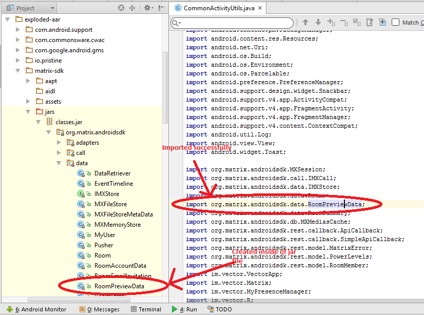This screenshot has height=315, width=424.
Task: Open search history magnifier dropdown
Action: coord(176,23)
